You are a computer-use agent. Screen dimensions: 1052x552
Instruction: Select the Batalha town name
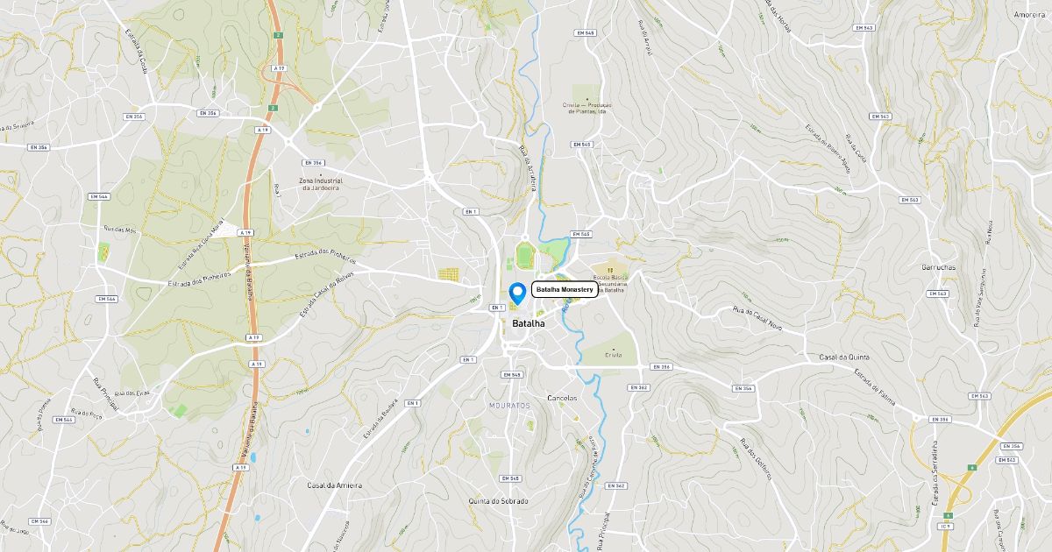[528, 323]
